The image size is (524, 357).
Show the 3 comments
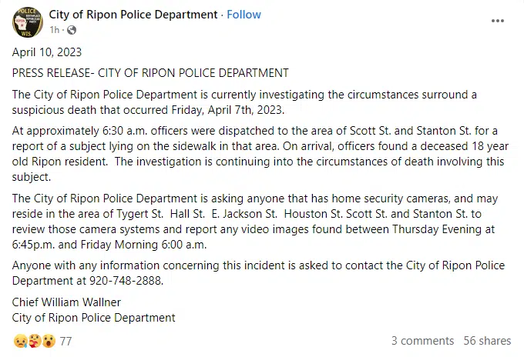click(x=422, y=341)
